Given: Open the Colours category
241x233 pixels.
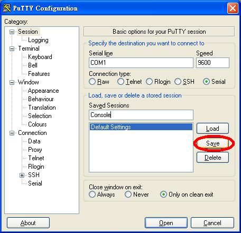Looking at the screenshot, I should [38, 124].
